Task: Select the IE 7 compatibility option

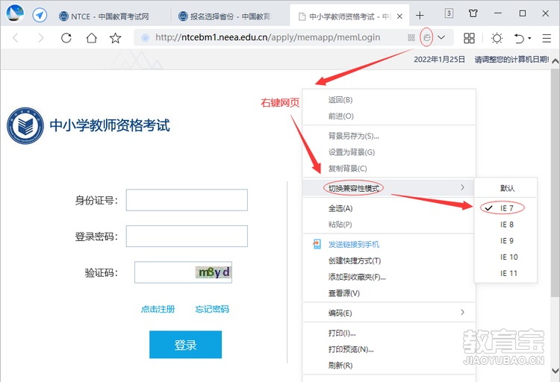Action: coord(506,208)
